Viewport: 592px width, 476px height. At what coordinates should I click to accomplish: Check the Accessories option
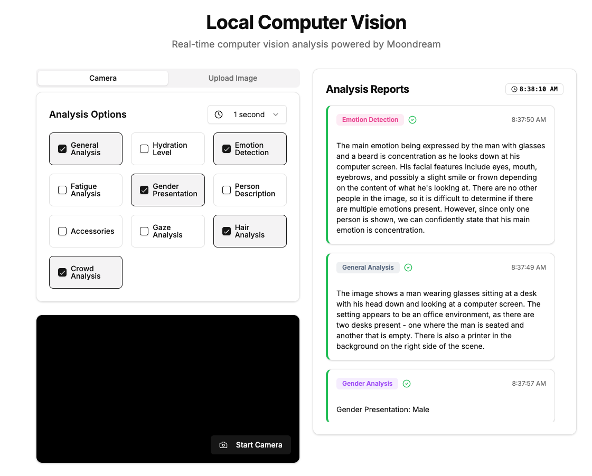coord(62,231)
